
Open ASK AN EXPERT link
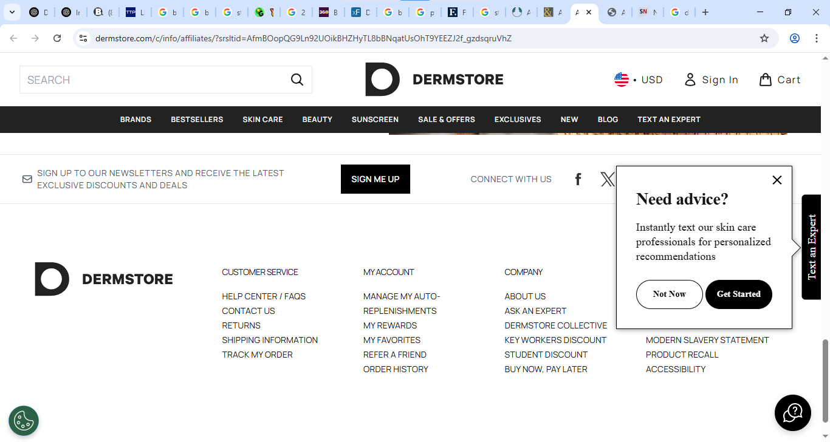(x=535, y=311)
